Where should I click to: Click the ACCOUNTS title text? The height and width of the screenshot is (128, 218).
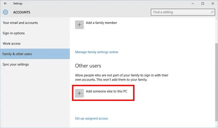(x=22, y=12)
